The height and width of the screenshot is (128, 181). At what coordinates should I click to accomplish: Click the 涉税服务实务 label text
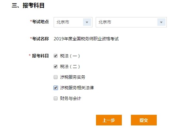pyautogui.click(x=73, y=77)
